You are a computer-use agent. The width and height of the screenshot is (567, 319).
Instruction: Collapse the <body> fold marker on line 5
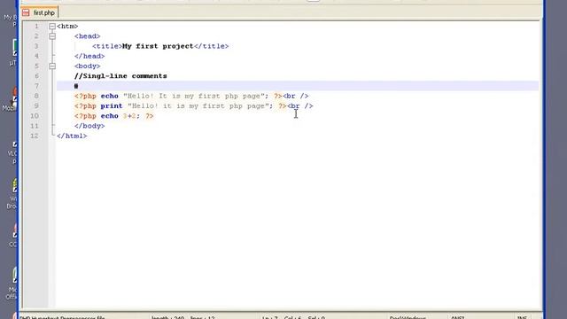click(52, 66)
